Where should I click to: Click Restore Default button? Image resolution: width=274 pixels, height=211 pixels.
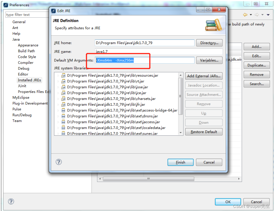point(204,132)
